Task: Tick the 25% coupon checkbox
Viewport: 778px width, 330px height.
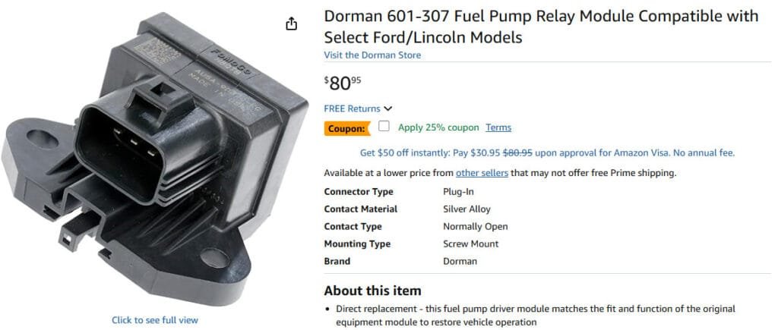Action: click(x=384, y=127)
